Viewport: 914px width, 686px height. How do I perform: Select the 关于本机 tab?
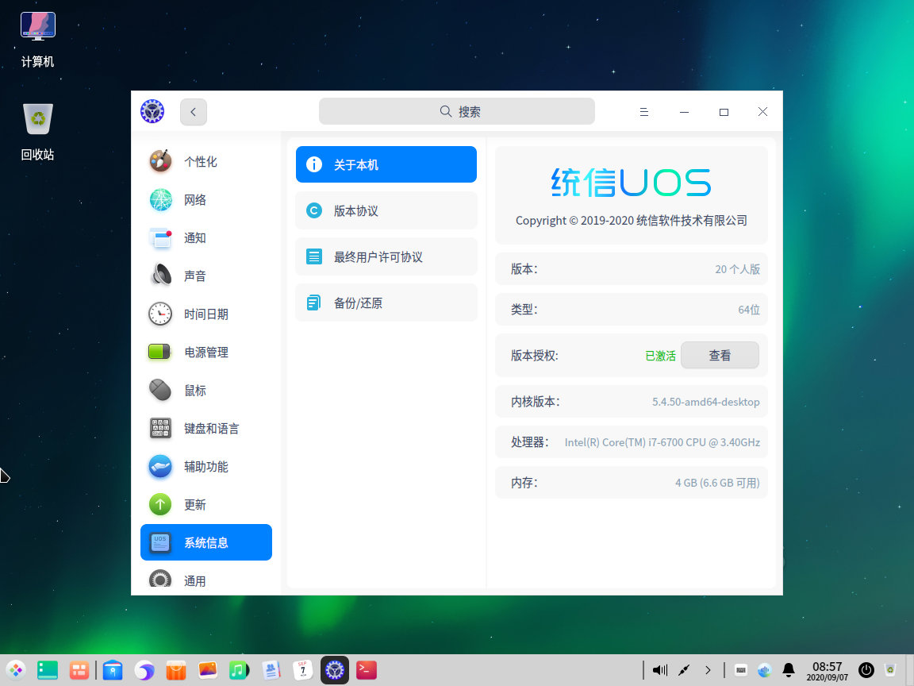point(386,164)
